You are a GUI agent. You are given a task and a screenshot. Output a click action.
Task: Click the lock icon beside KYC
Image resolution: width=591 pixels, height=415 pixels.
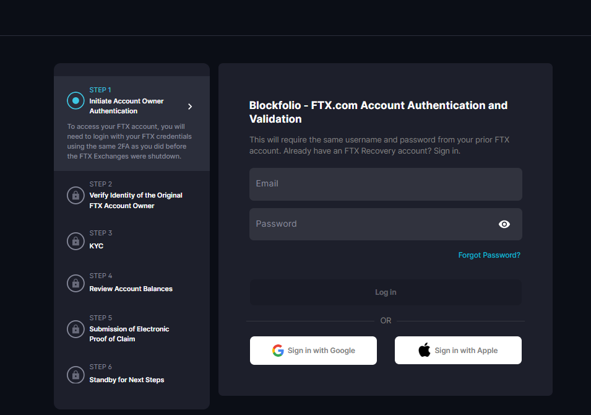pyautogui.click(x=75, y=240)
